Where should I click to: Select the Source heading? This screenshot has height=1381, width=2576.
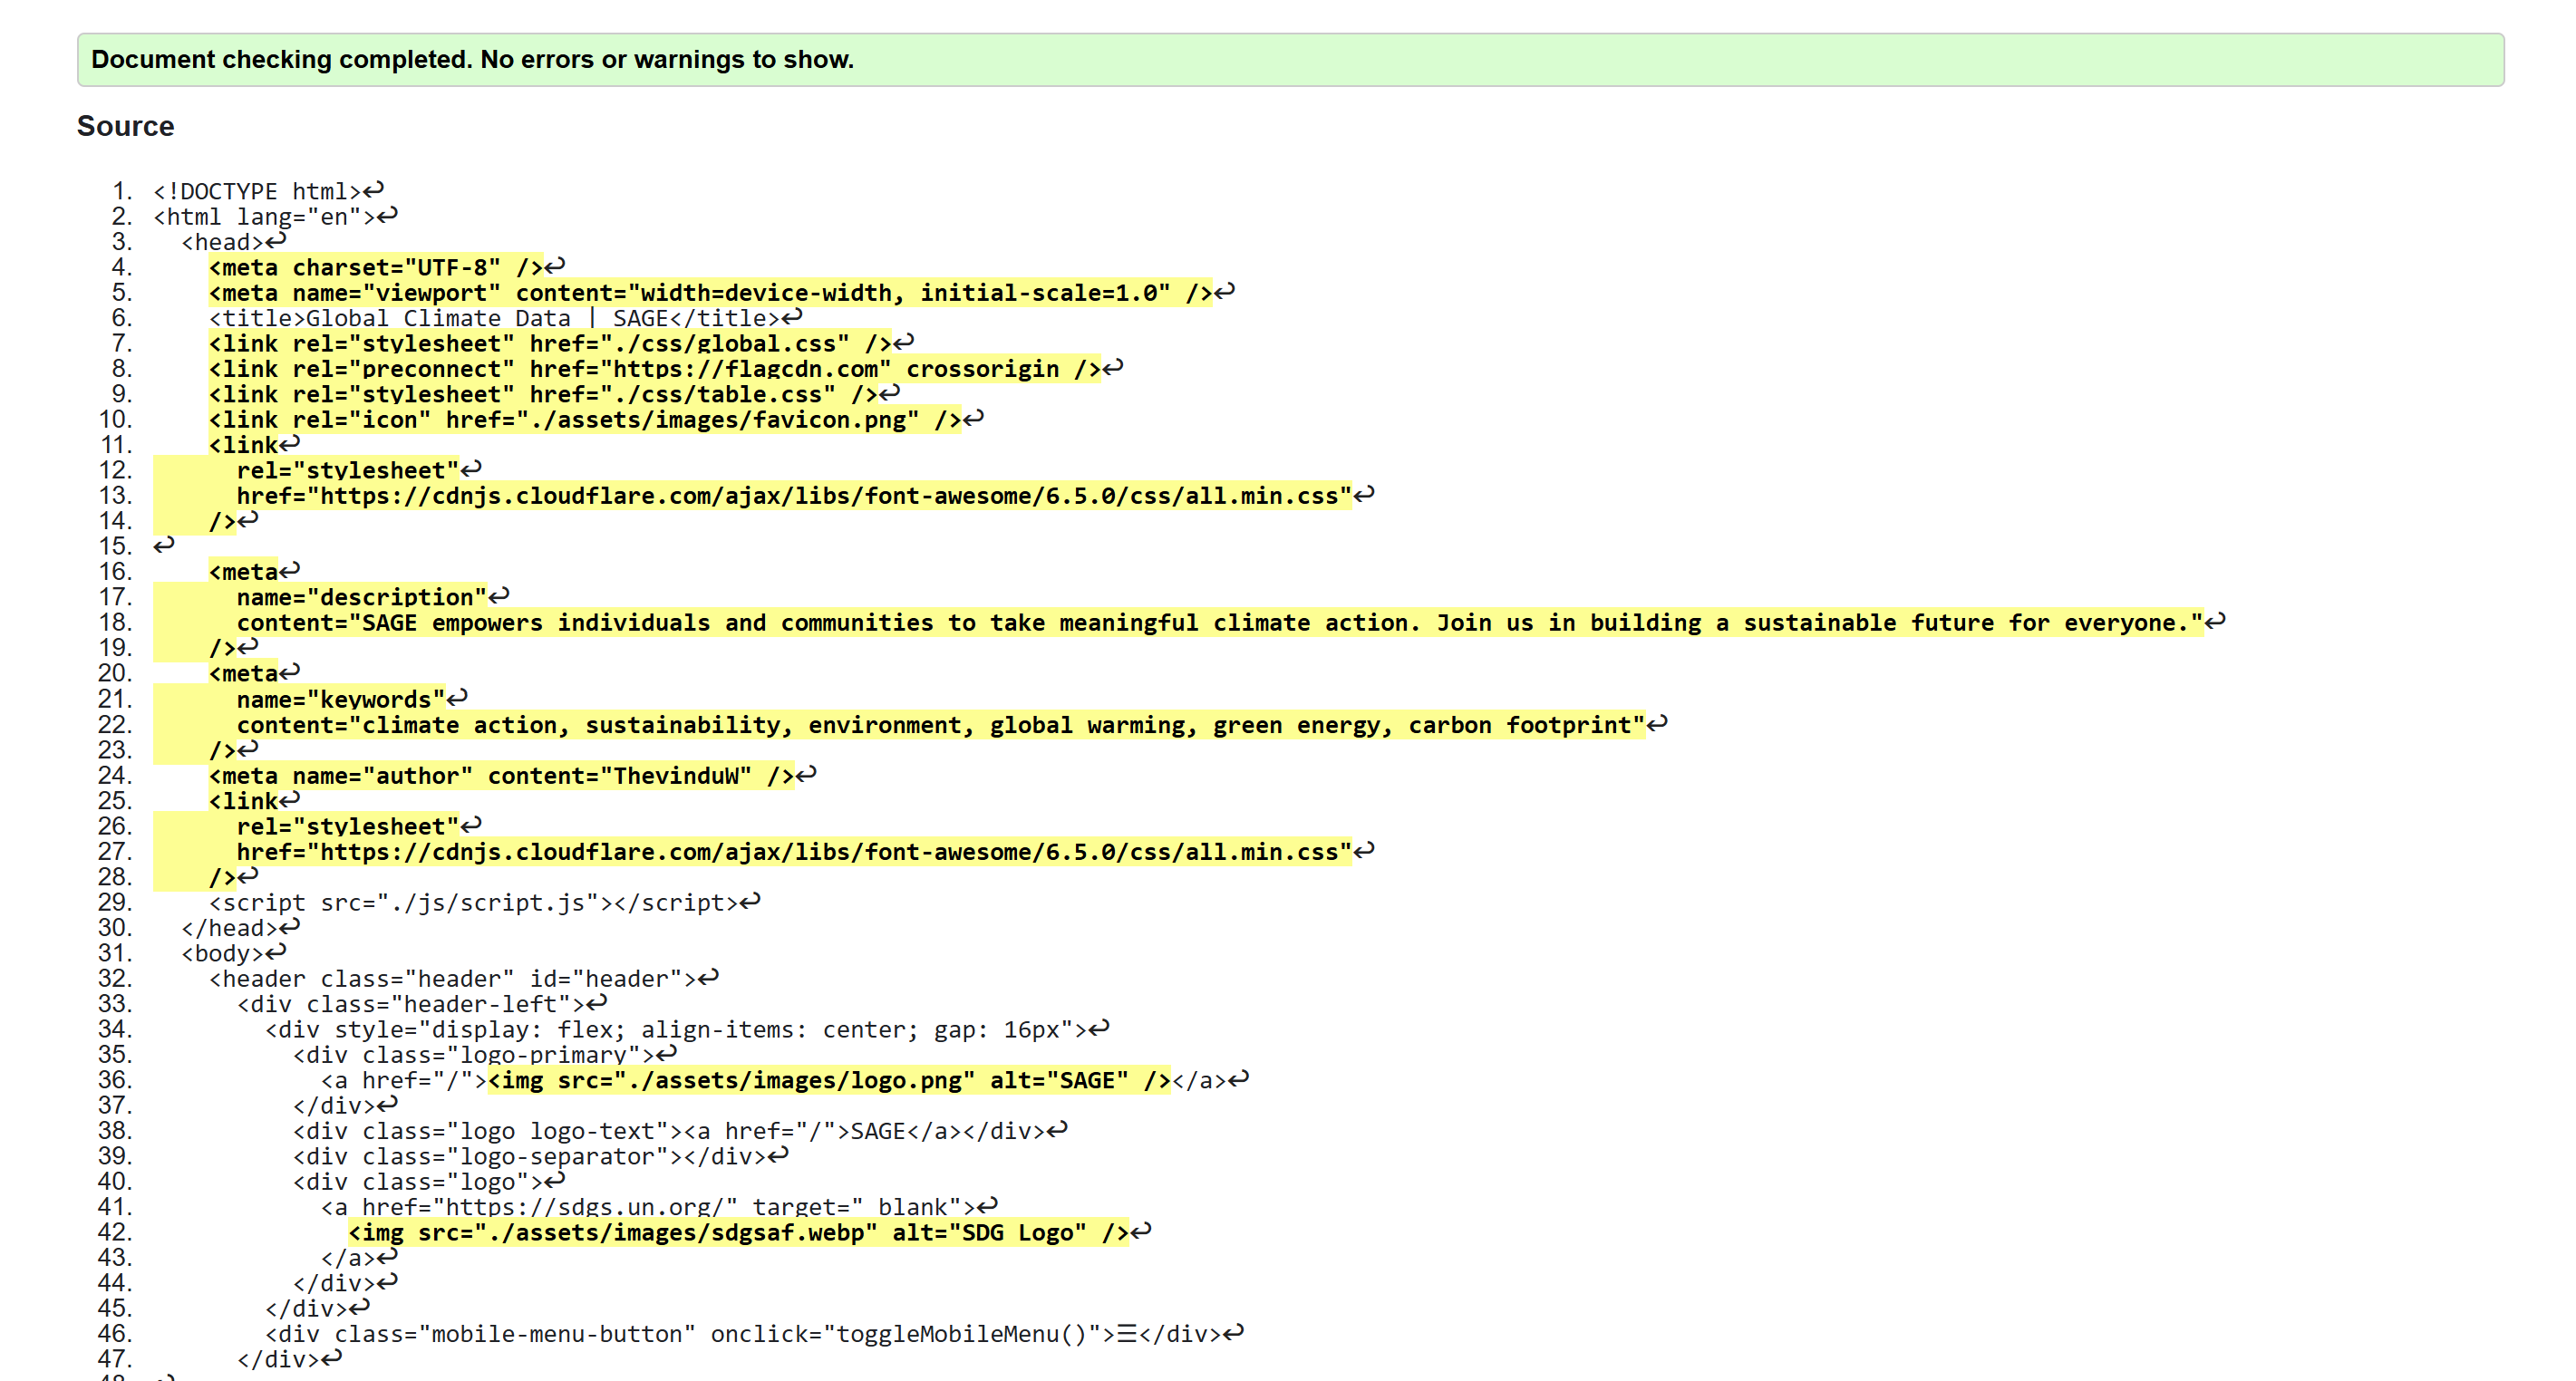point(125,126)
